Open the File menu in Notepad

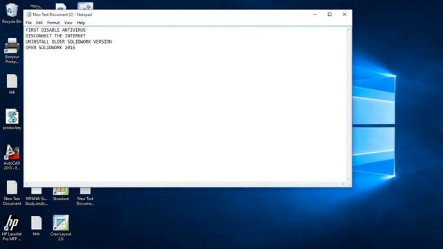28,23
